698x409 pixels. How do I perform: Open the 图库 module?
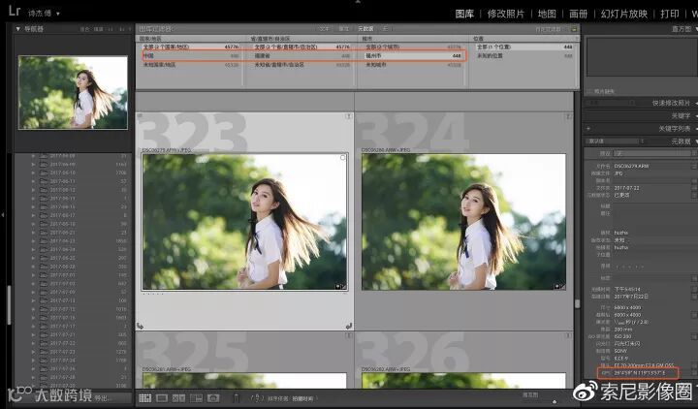click(x=464, y=14)
